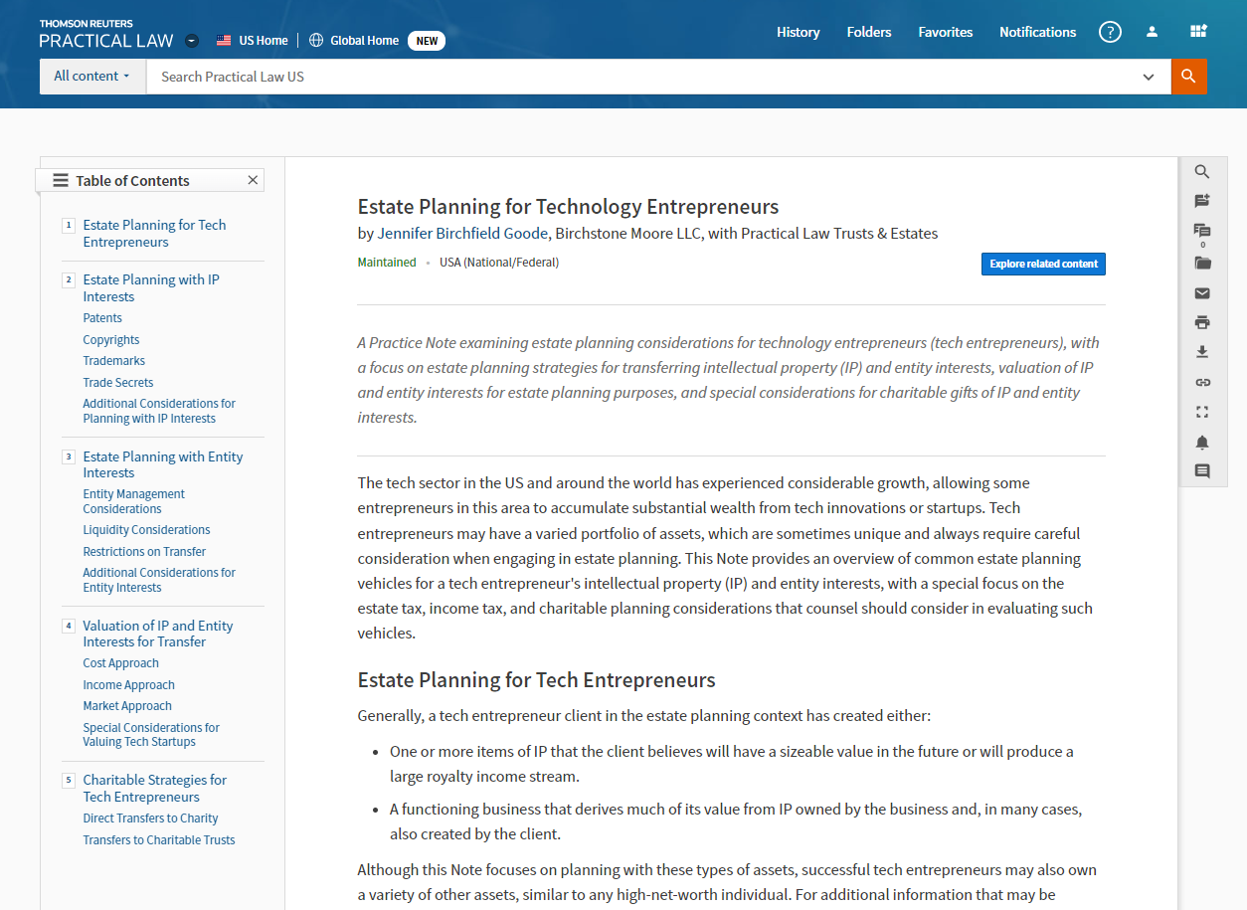Viewport: 1247px width, 910px height.
Task: Expand the search box suggestions chevron
Action: [1149, 77]
